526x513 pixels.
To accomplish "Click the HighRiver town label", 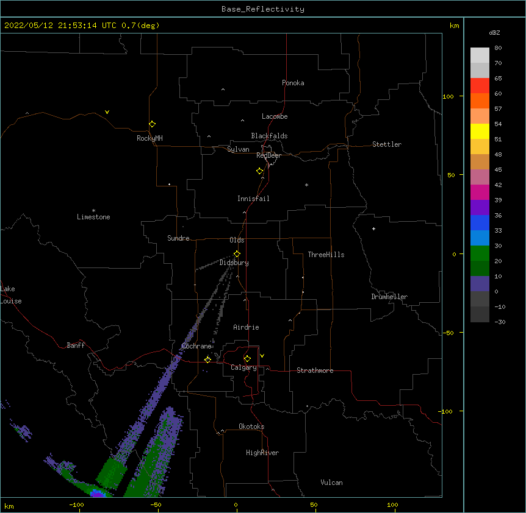I will tap(262, 453).
